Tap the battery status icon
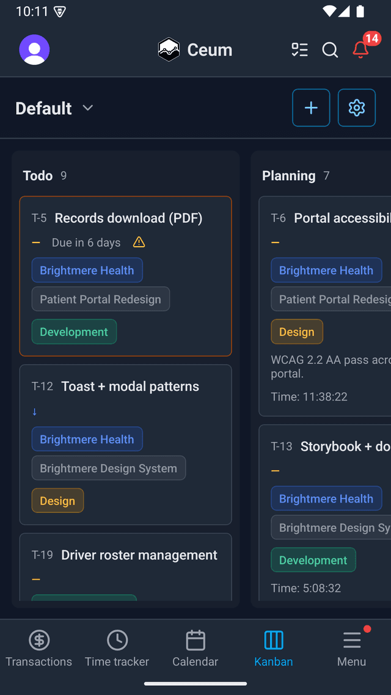Screen dimensions: 391x695 360,11
